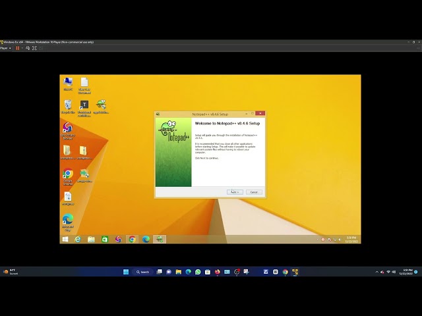Open the New Text Document desktop file
The height and width of the screenshot is (316, 422).
click(84, 86)
